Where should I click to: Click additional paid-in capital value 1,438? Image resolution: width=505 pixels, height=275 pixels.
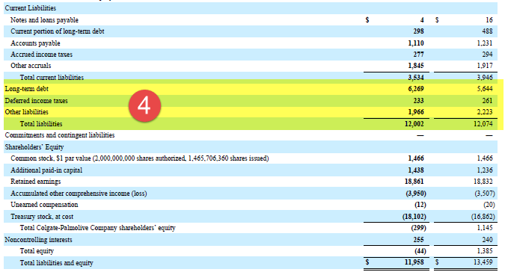[416, 170]
